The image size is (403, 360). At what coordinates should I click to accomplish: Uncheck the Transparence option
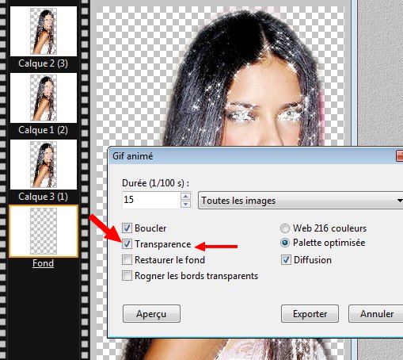[127, 243]
